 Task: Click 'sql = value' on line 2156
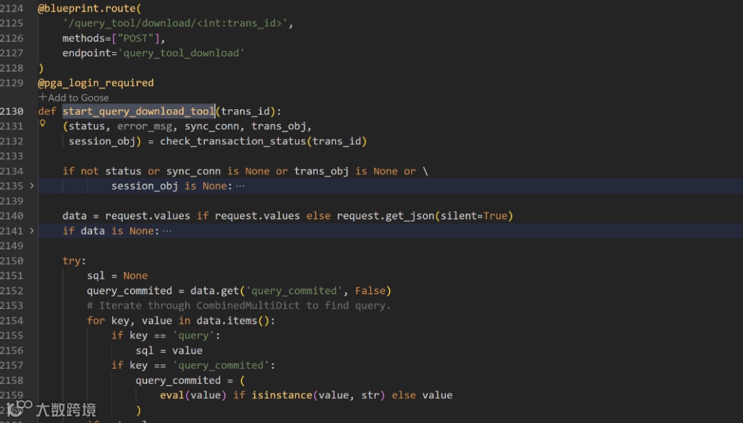pyautogui.click(x=169, y=351)
